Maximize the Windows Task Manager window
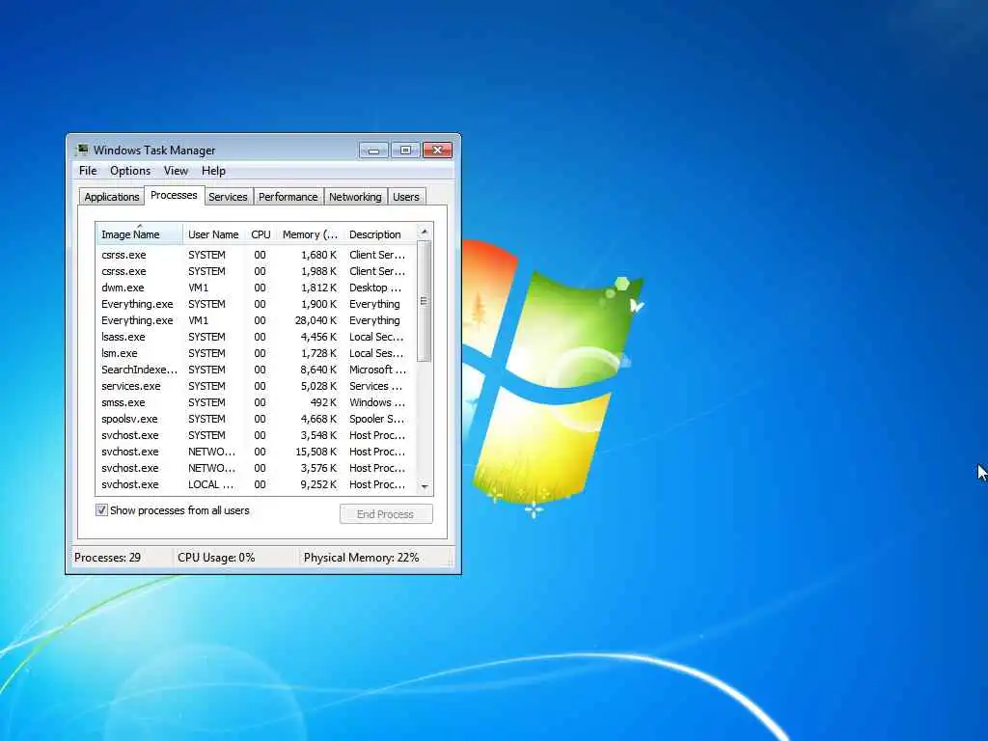This screenshot has height=741, width=988. [x=405, y=150]
